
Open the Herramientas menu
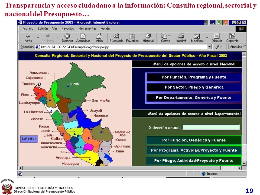pos(87,28)
